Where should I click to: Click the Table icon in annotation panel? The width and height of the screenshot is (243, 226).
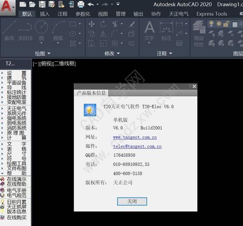click(179, 43)
